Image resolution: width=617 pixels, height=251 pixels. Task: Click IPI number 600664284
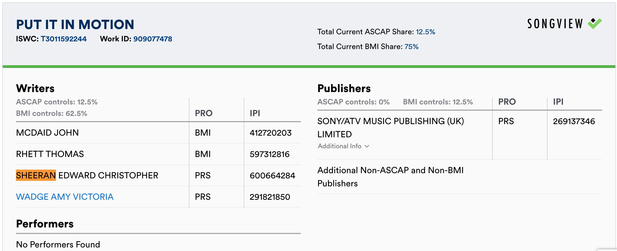click(273, 176)
